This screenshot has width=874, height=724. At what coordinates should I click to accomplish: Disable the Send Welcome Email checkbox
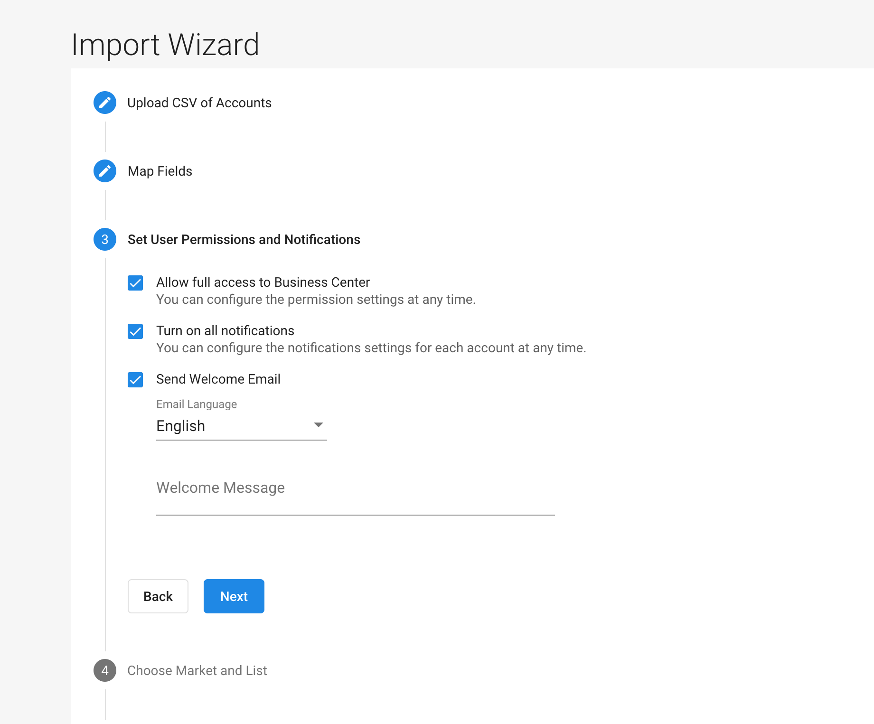[135, 380]
